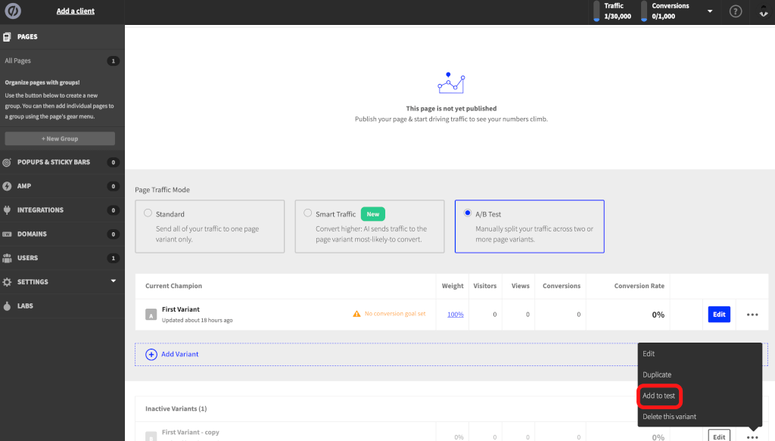Click the blue Edit button for First Variant
This screenshot has height=441, width=775.
coord(719,315)
